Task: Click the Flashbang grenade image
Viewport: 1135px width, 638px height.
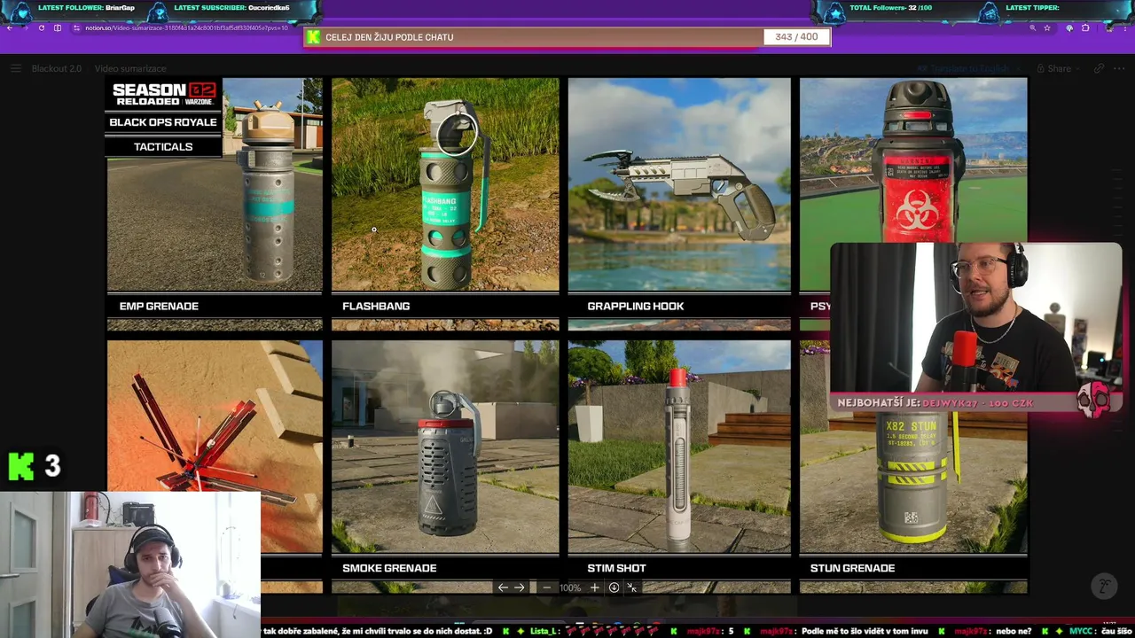Action: coord(445,184)
